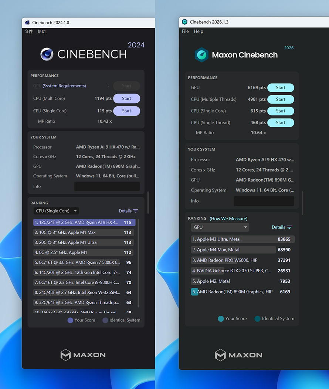Start the CPU (Single Core) test in Cinebench 2024
Screen dimensions: 329x389
coord(126,111)
